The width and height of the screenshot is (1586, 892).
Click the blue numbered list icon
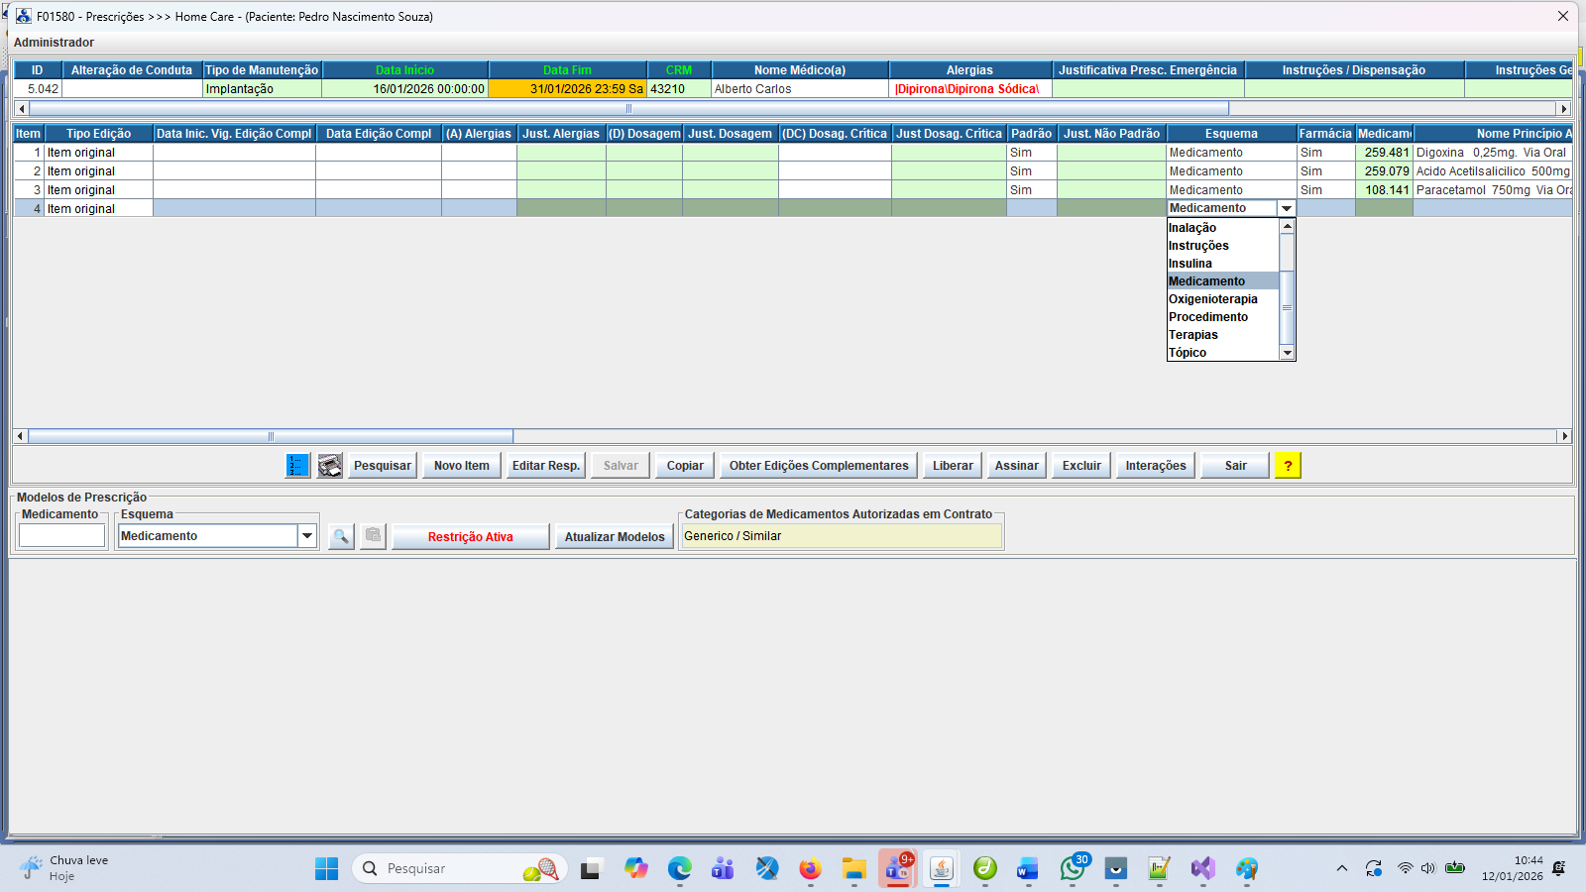coord(297,466)
